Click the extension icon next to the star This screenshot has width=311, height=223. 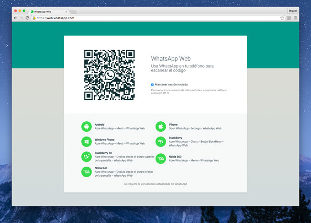pyautogui.click(x=289, y=18)
